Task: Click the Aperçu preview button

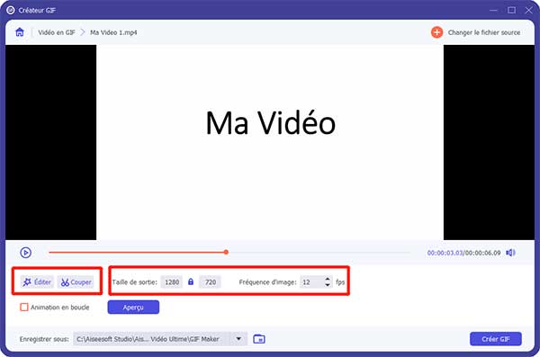Action: pyautogui.click(x=133, y=307)
